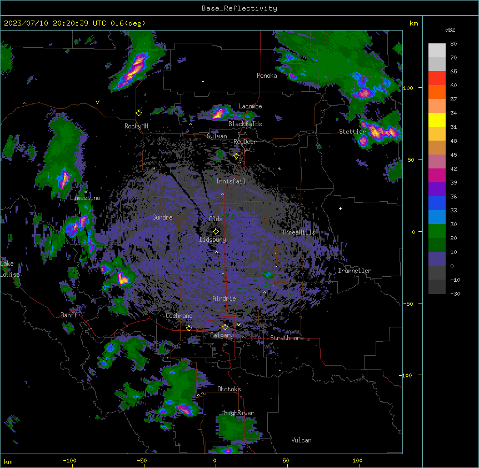Click the Lake Louise label
The height and width of the screenshot is (468, 479).
tap(10, 269)
